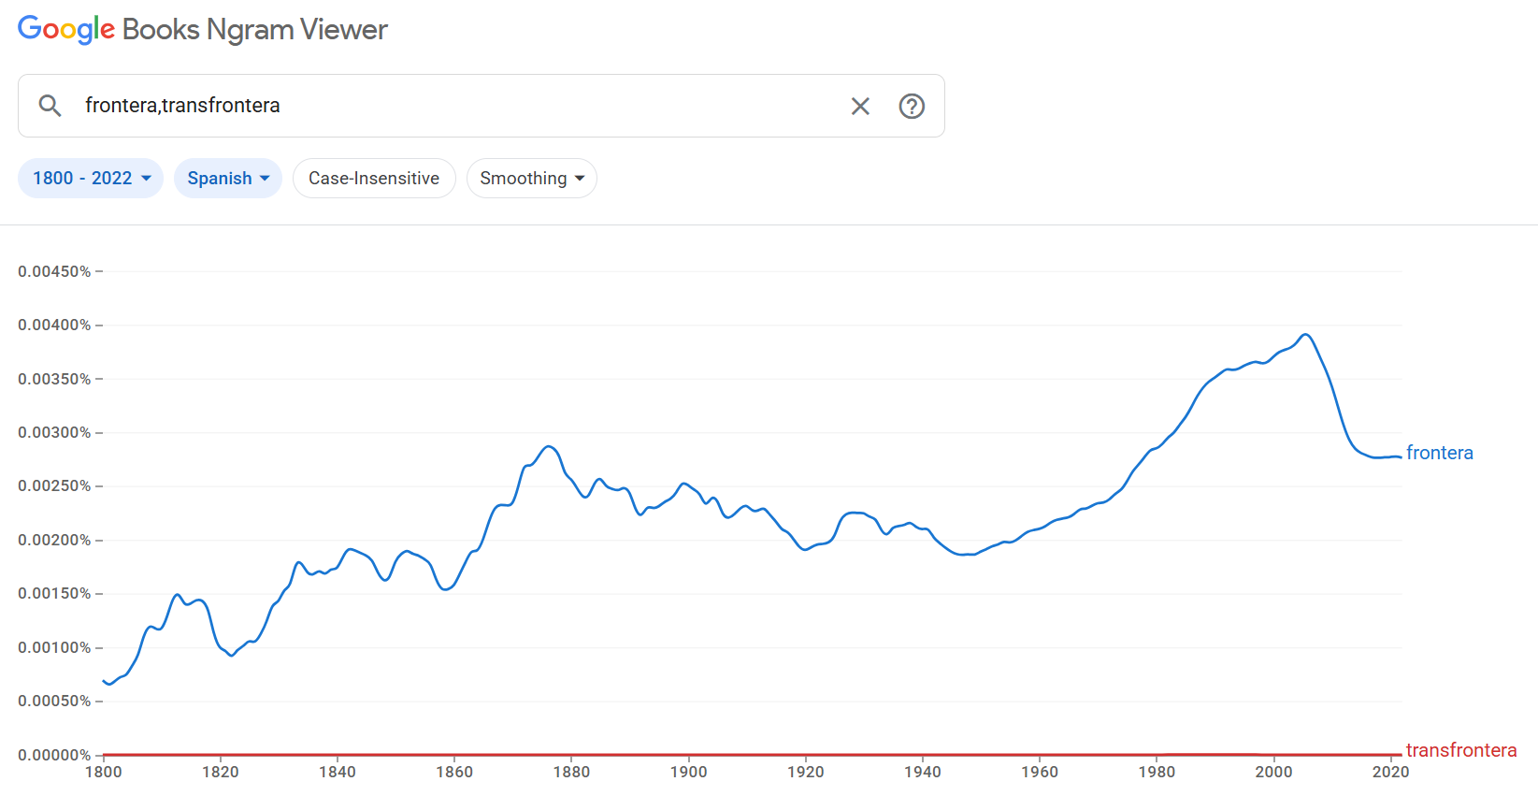Click the 1900 x-axis year label

[x=688, y=772]
